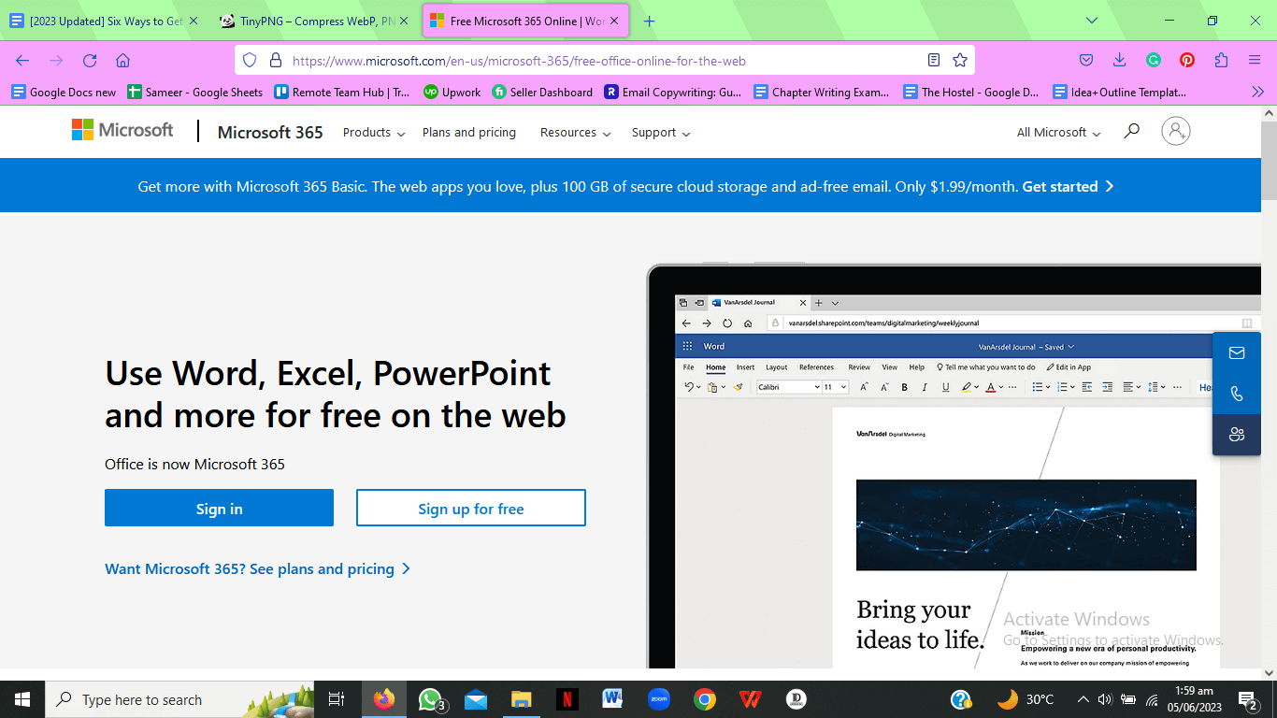Open Remote Team Hub bookmark
The image size is (1277, 718).
pos(342,92)
